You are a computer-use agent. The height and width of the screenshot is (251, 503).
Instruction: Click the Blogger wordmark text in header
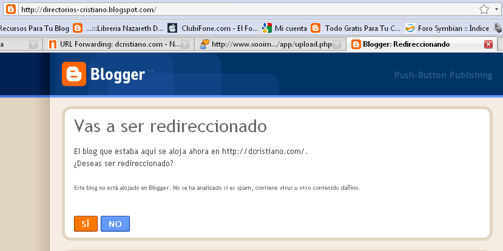coord(118,75)
